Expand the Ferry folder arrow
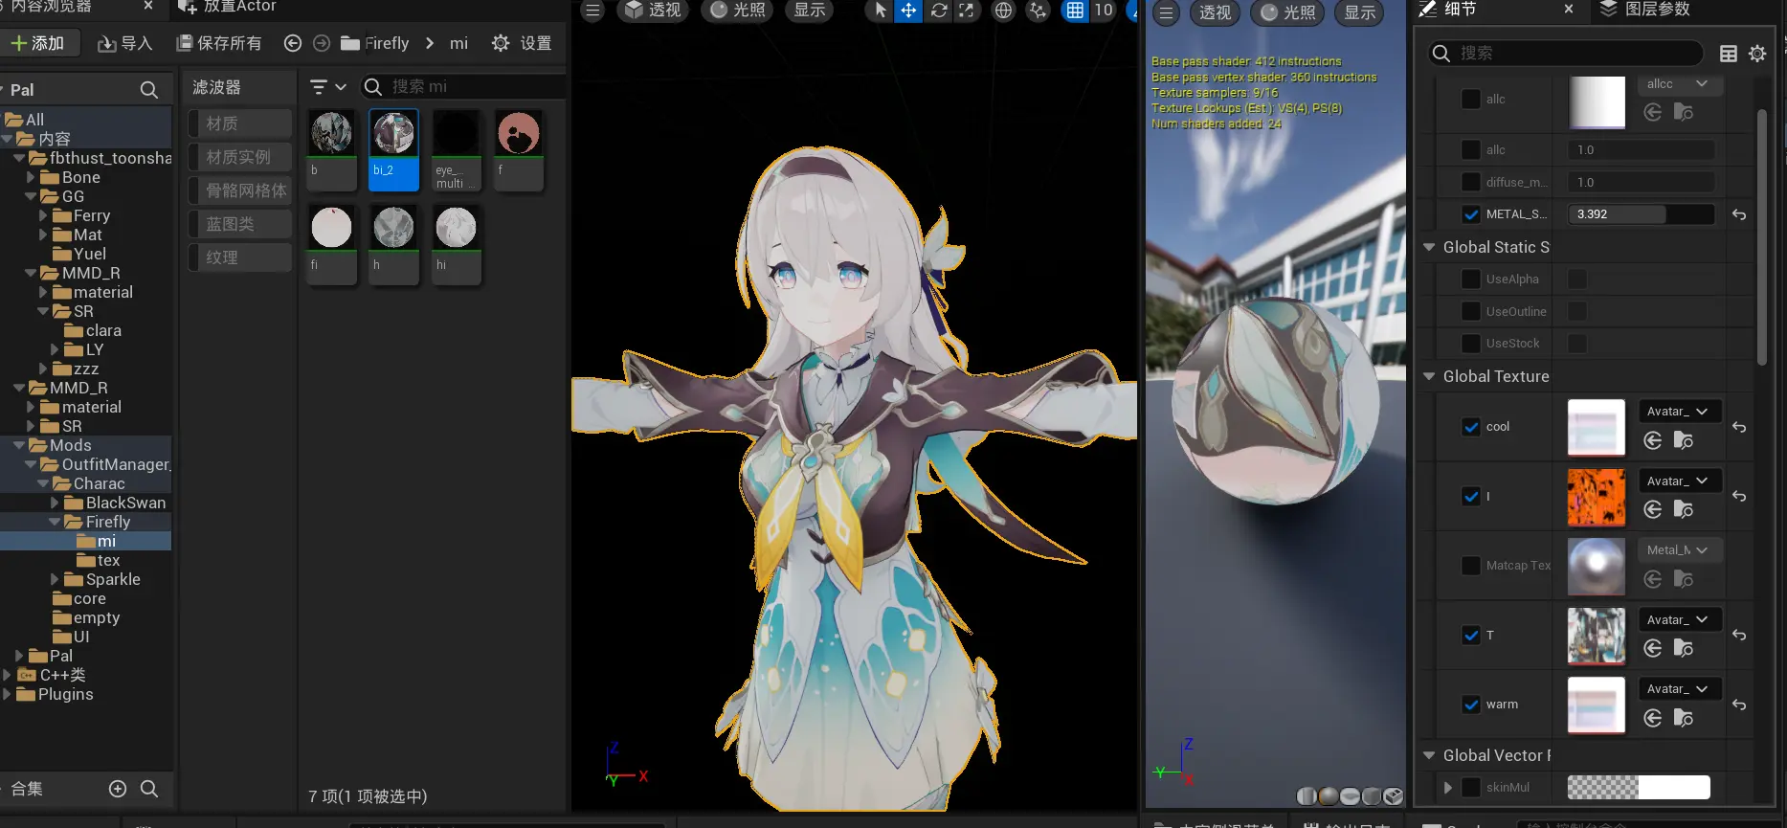 43,215
